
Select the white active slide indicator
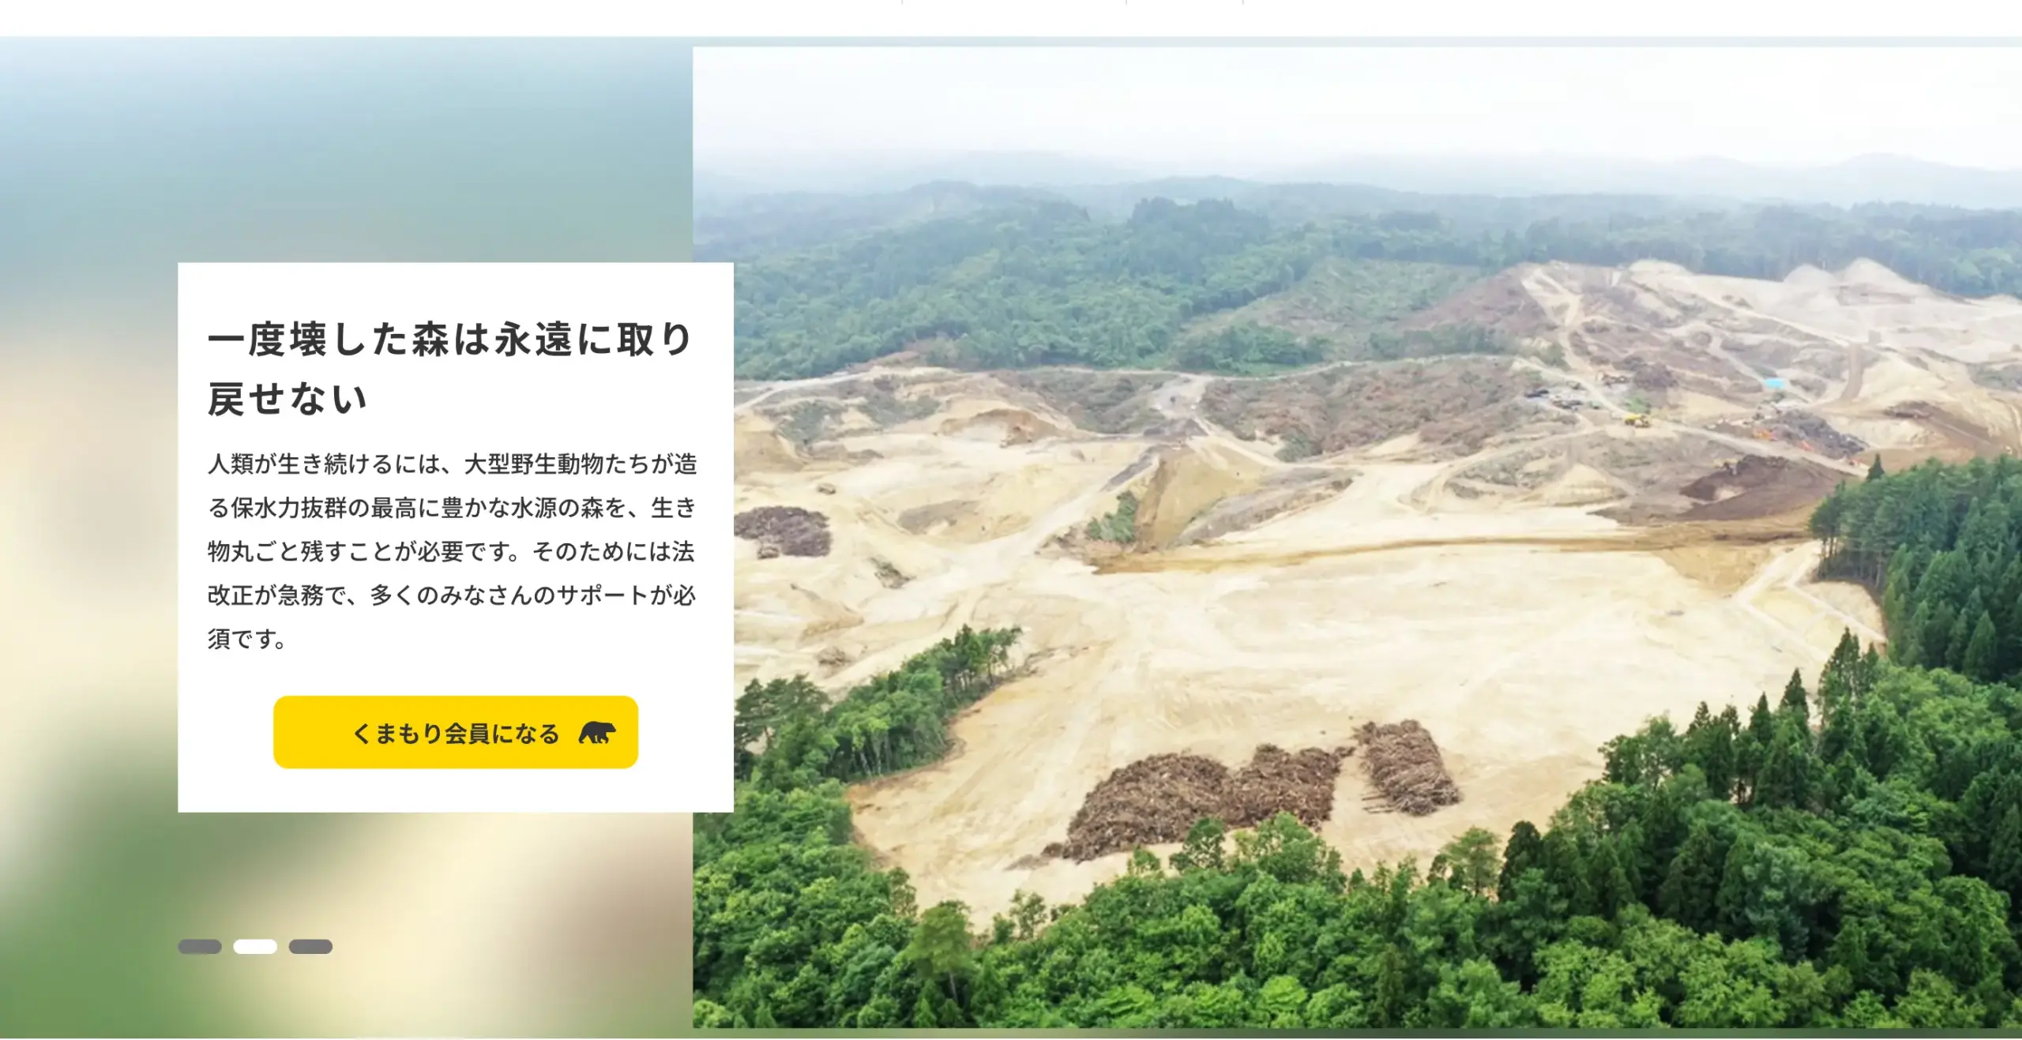(255, 946)
